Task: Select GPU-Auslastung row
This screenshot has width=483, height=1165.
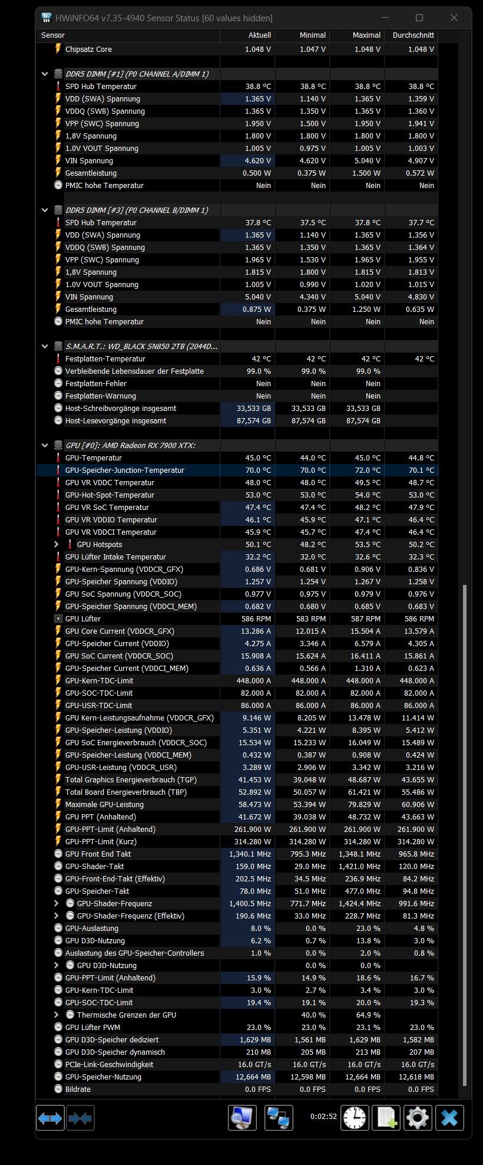Action: pos(237,929)
